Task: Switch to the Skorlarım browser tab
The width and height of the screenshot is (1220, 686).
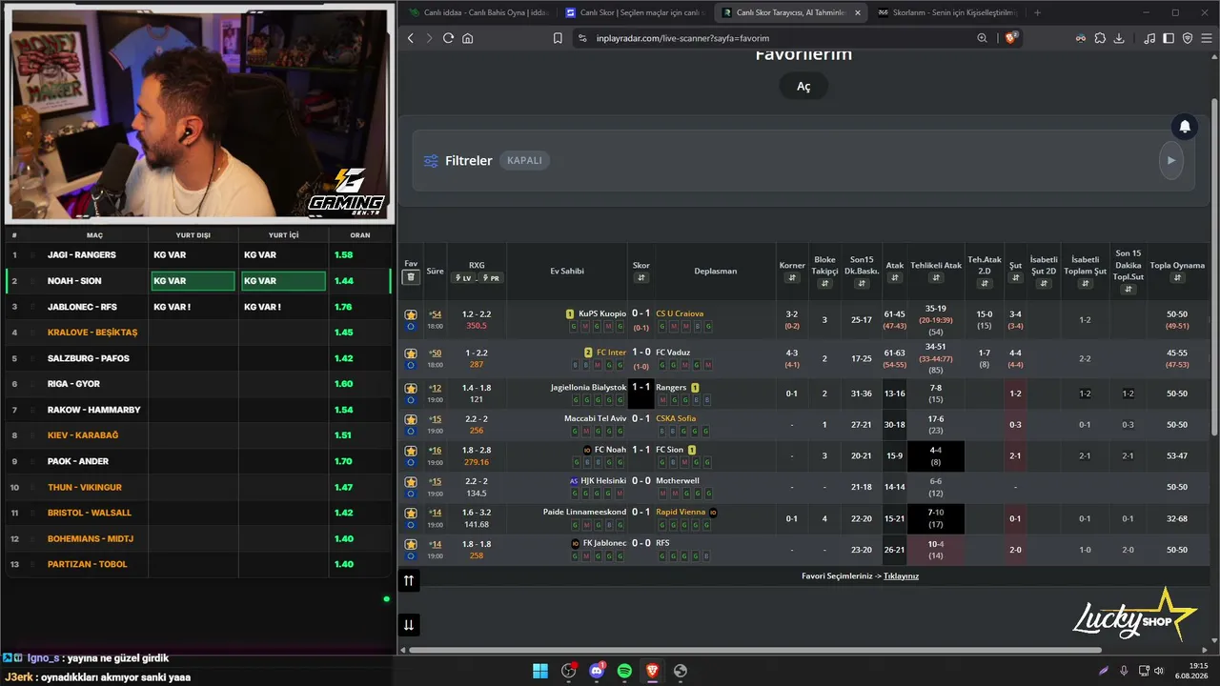Action: click(x=947, y=12)
